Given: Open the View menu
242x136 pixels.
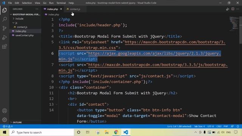Looking at the screenshot, I should pos(37,3).
